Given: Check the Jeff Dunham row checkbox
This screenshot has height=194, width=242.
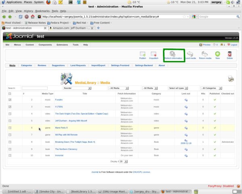Looking at the screenshot, I should 10,121.
